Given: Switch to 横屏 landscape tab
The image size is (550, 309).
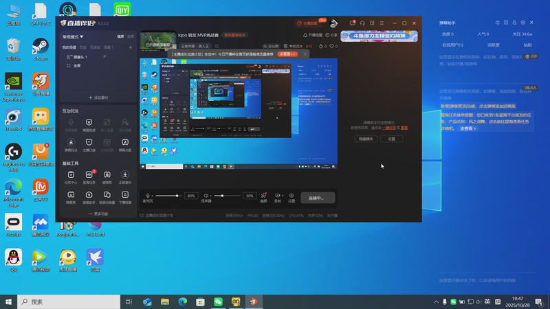Looking at the screenshot, I should (x=121, y=36).
